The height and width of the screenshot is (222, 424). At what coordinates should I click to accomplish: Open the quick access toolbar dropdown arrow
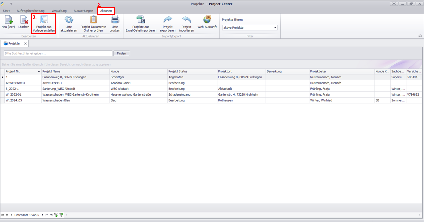coord(11,4)
